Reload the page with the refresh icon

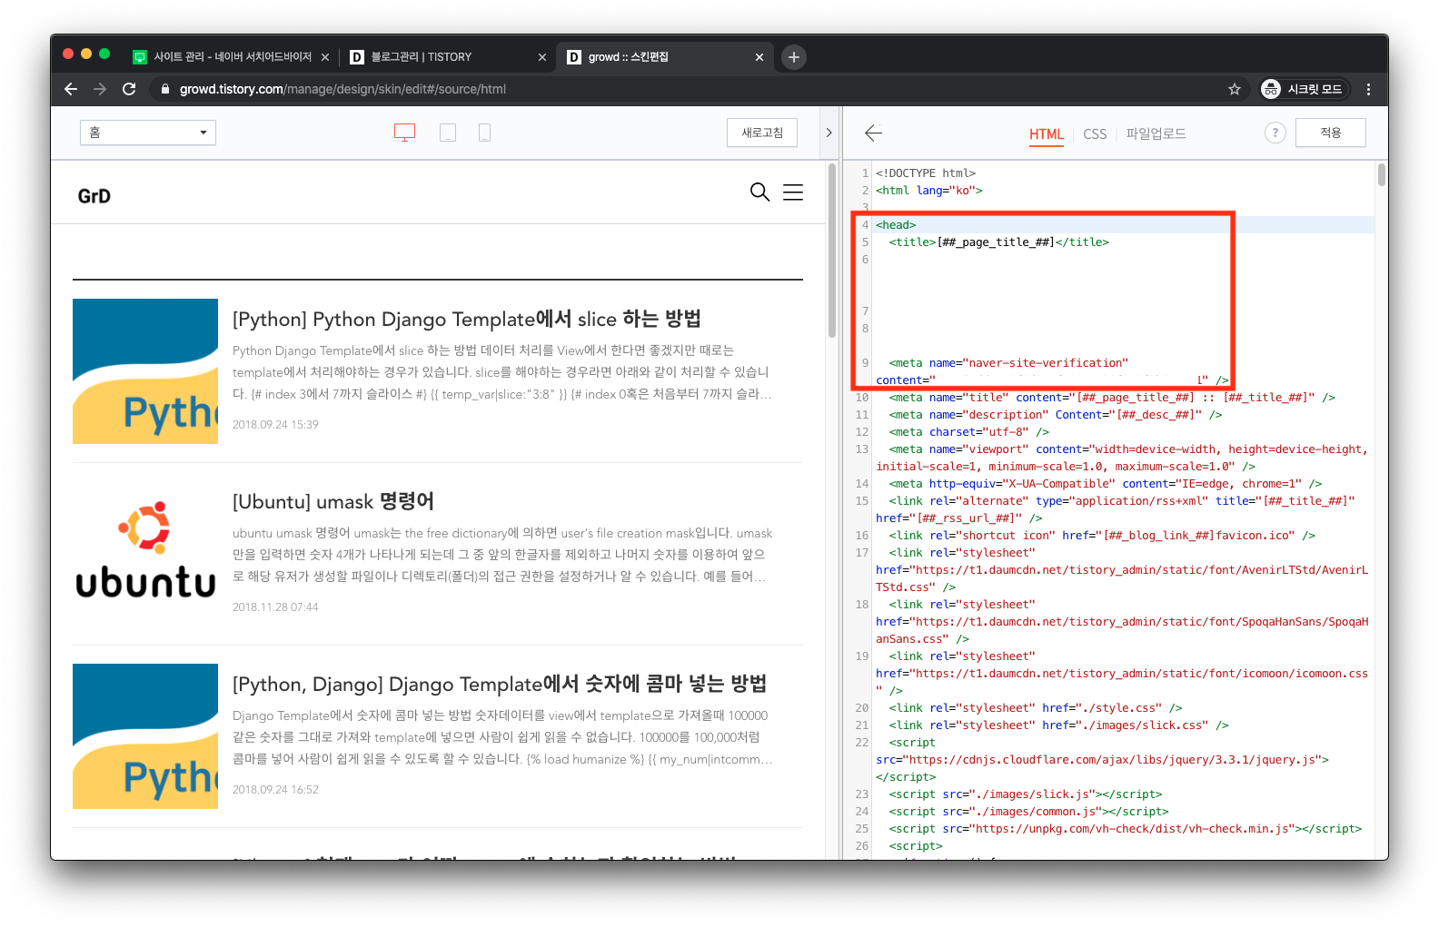129,89
